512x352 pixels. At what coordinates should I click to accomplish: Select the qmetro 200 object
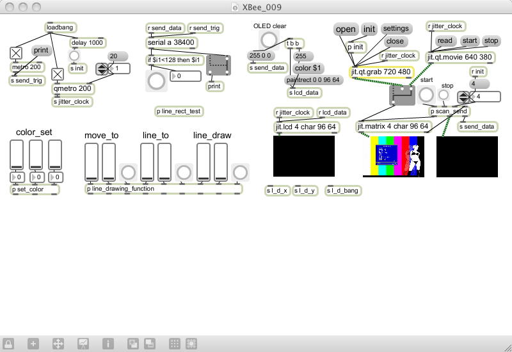pyautogui.click(x=73, y=88)
